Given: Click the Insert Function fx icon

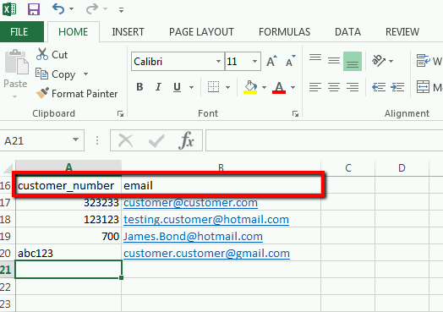Looking at the screenshot, I should tap(187, 140).
